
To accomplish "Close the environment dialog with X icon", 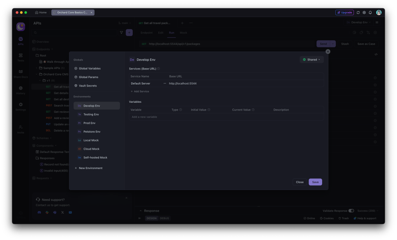I will coord(328,52).
